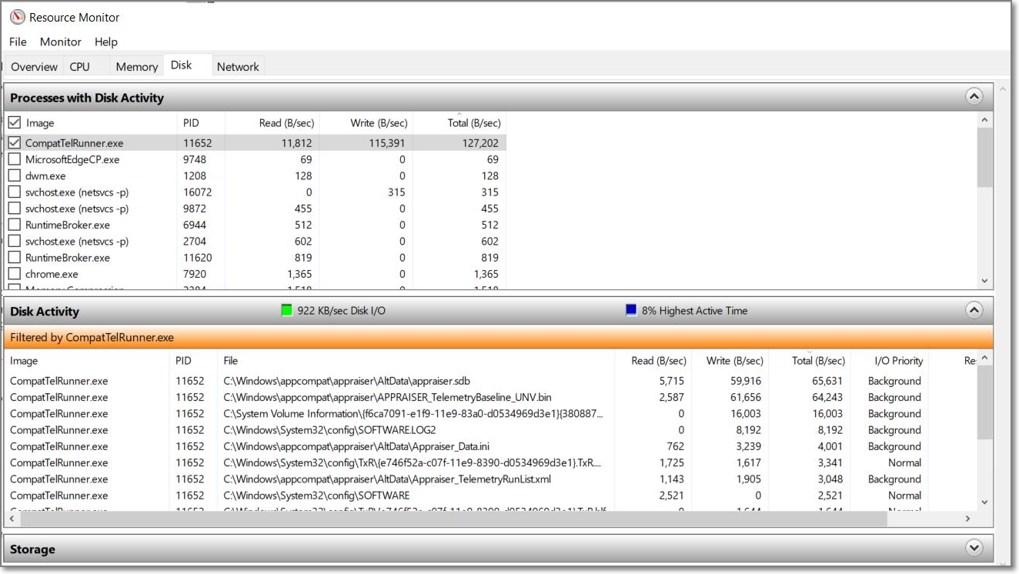Viewport: 1019px width, 574px height.
Task: Check the dwm.exe process checkbox
Action: pyautogui.click(x=15, y=175)
